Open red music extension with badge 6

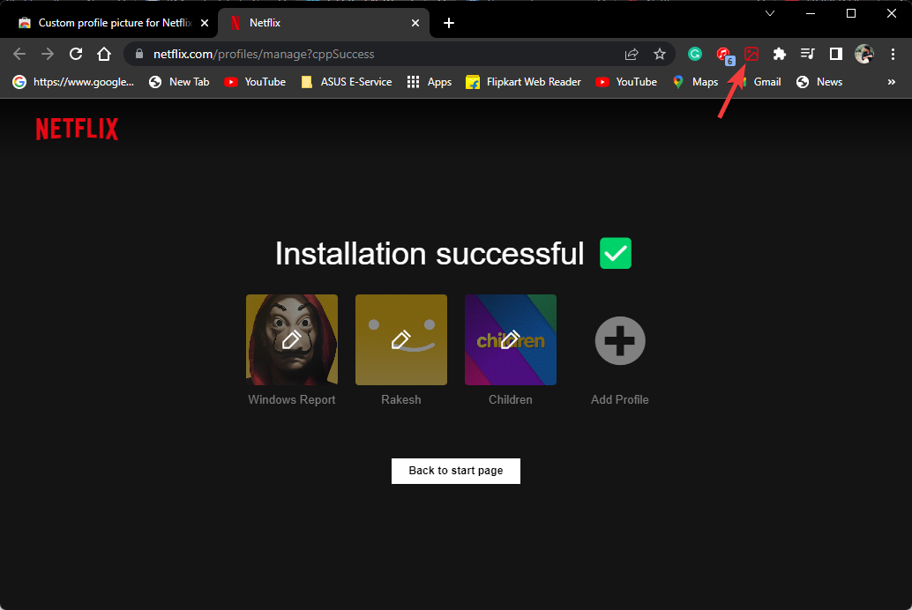tap(724, 56)
